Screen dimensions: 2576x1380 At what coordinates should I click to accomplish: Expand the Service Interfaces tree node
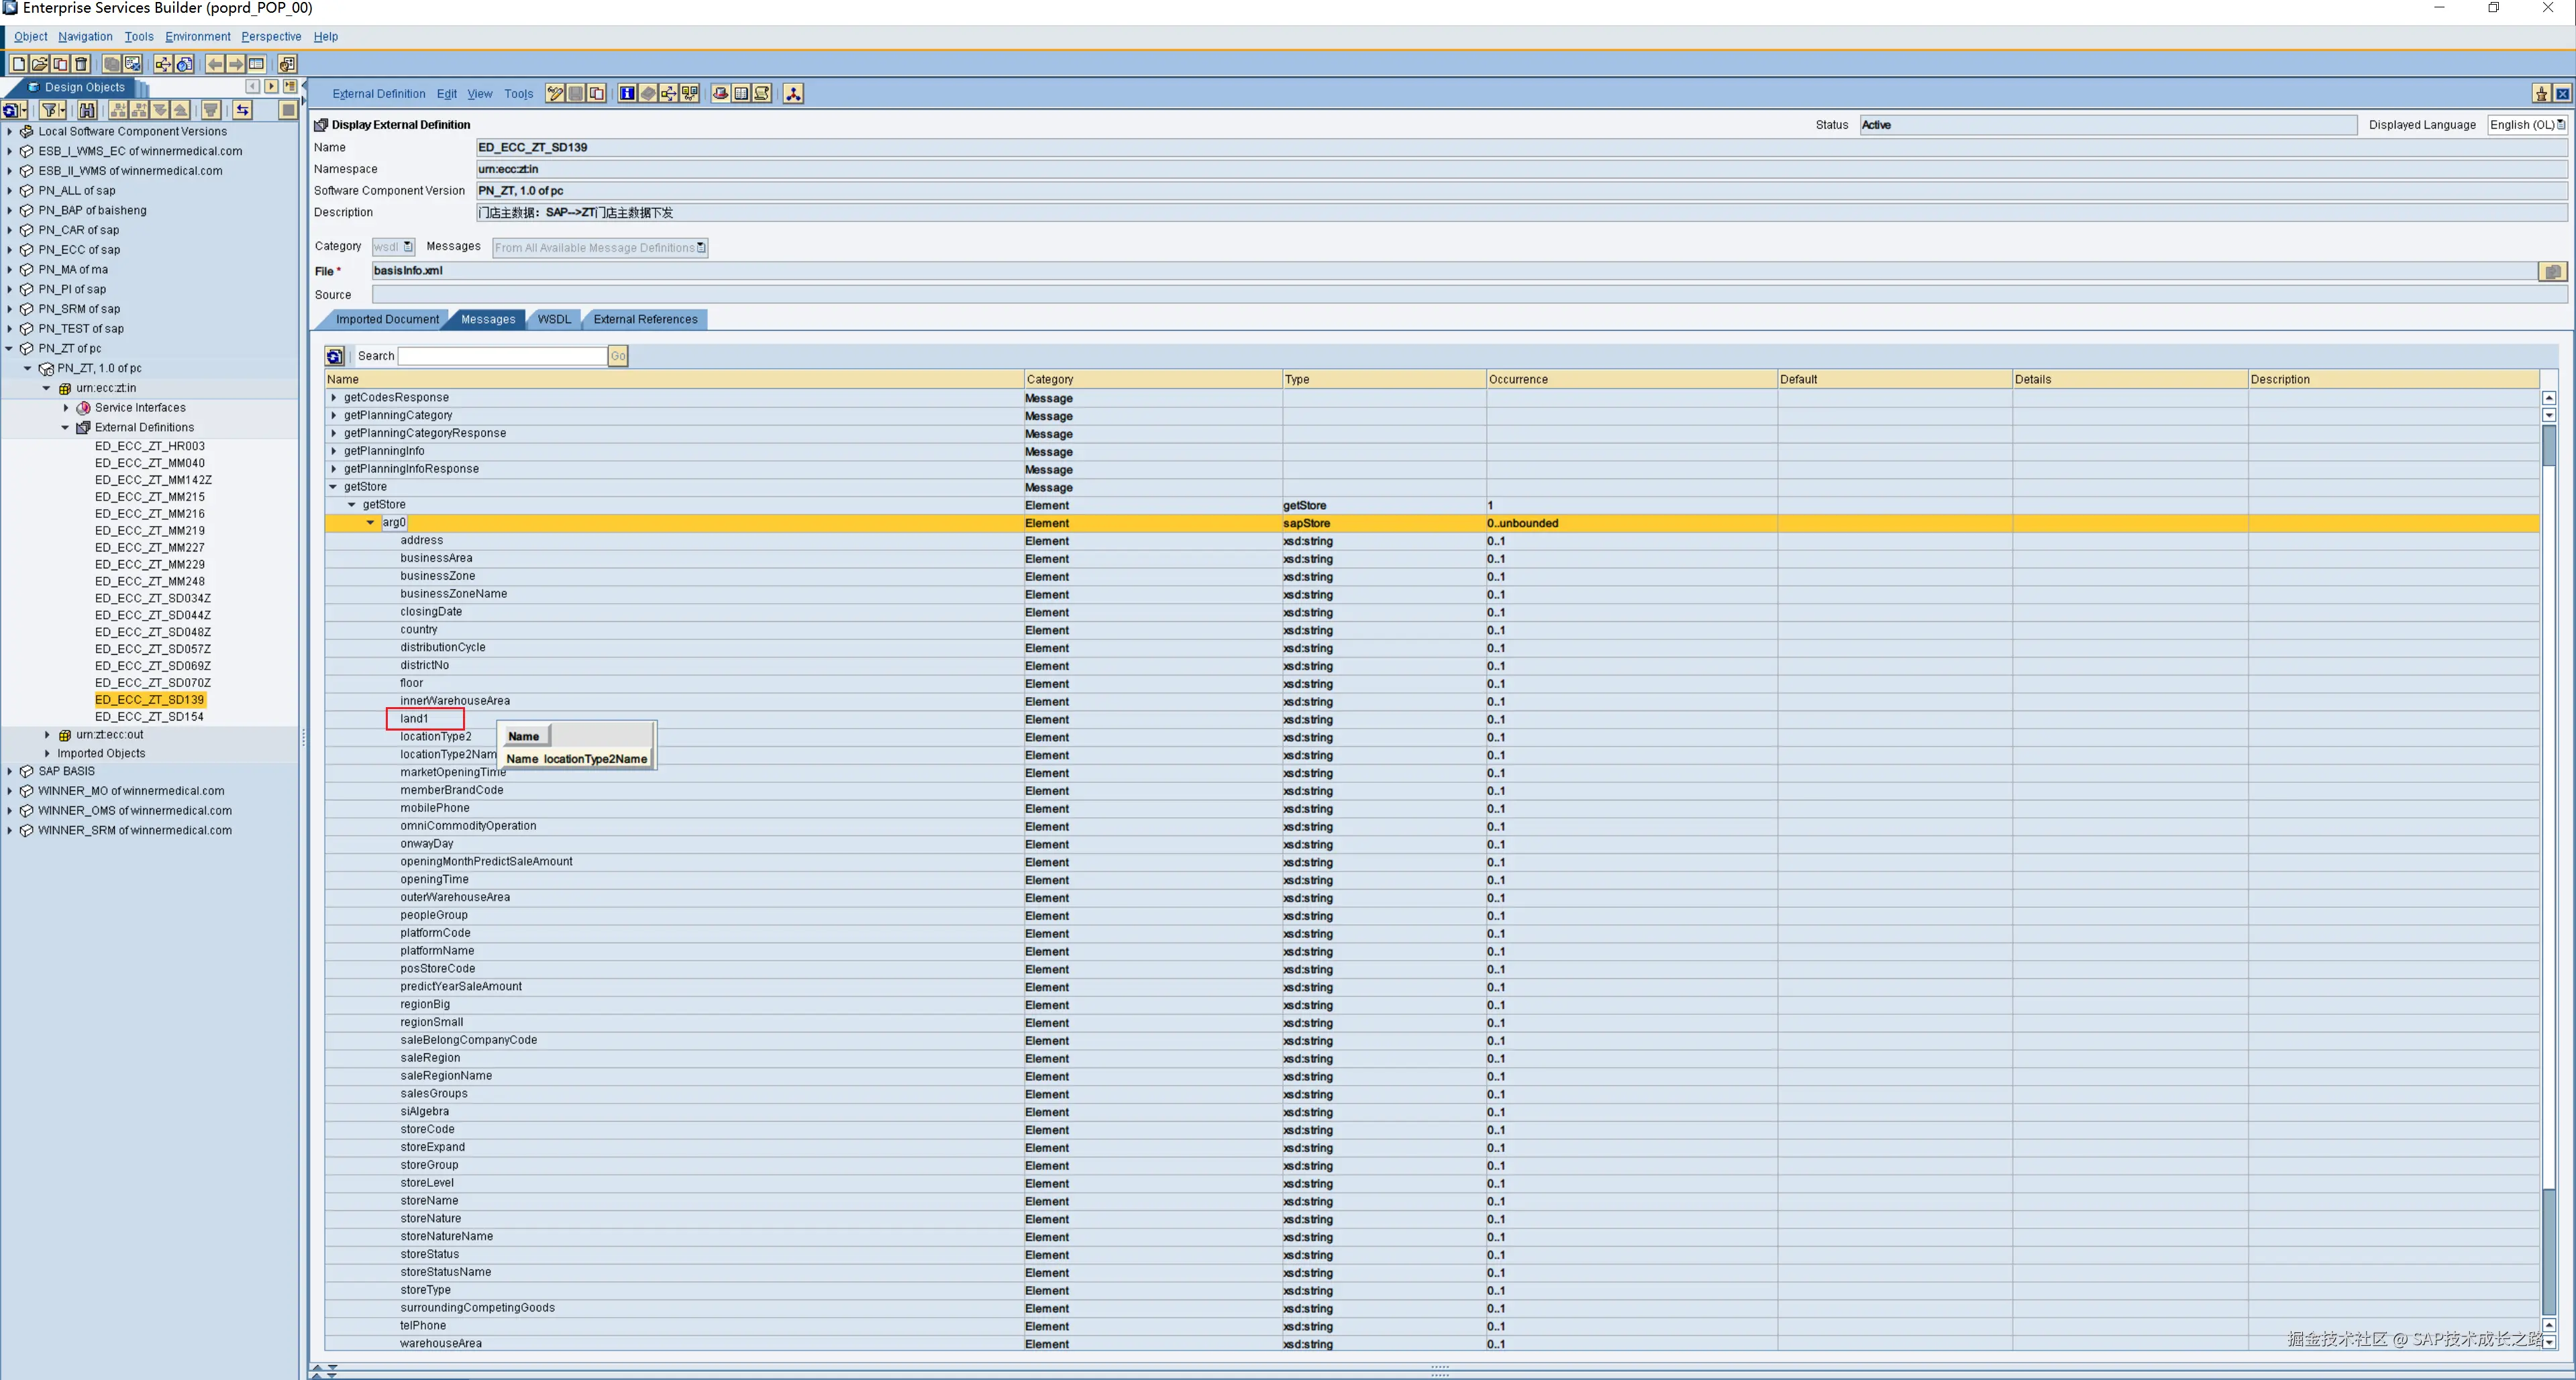coord(66,408)
